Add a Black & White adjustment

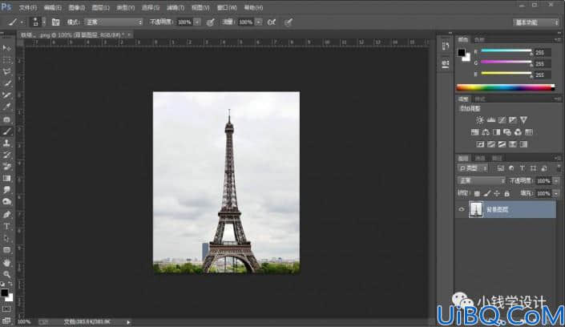click(x=496, y=132)
